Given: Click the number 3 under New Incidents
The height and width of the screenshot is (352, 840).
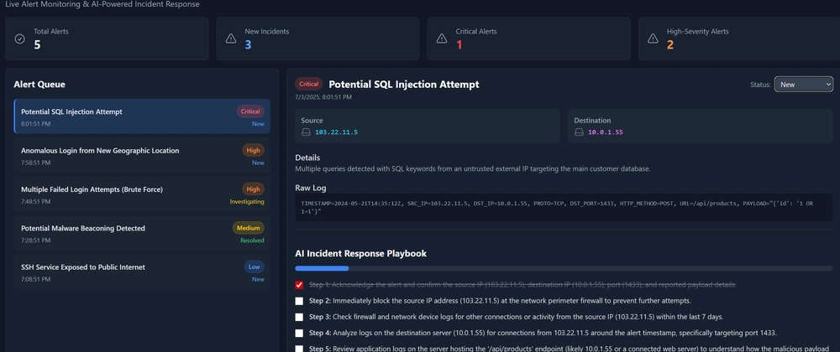Looking at the screenshot, I should point(248,45).
